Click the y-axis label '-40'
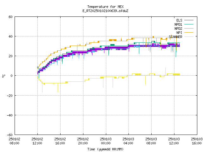The height and width of the screenshot is (152, 203). tap(10, 115)
